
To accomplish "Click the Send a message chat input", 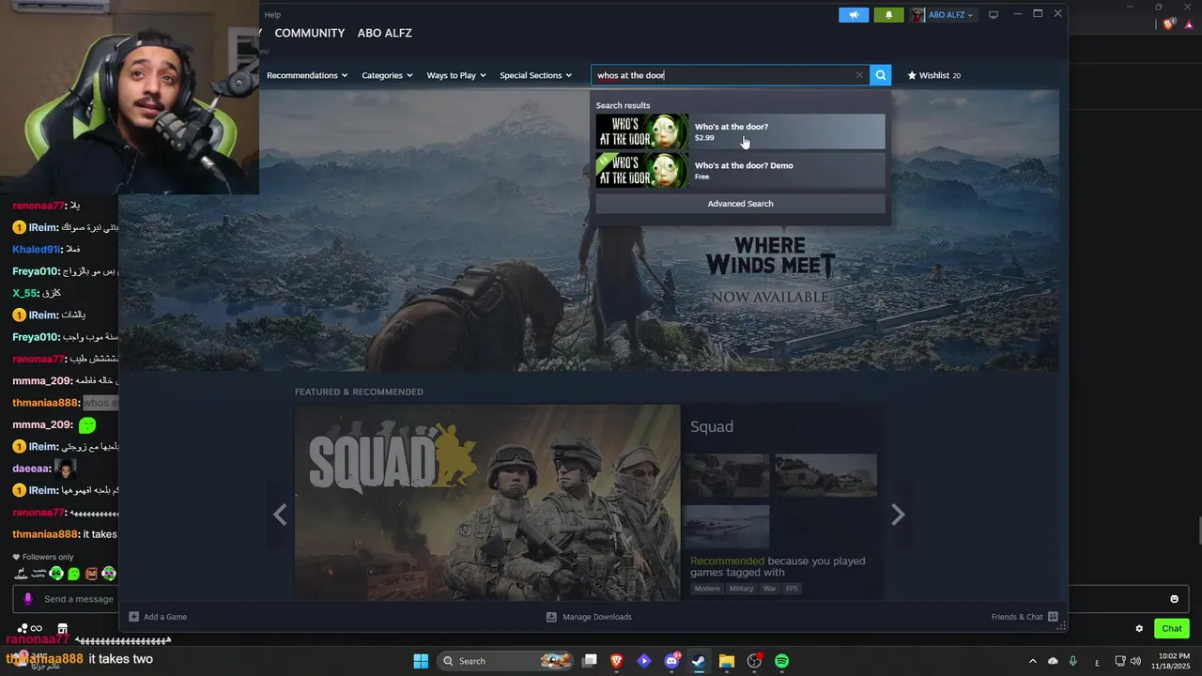I will click(x=79, y=599).
